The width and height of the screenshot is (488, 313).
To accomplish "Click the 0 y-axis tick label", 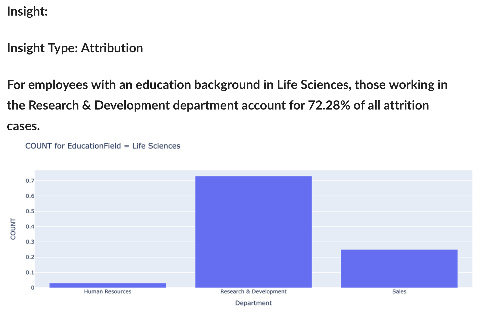I will pos(32,288).
